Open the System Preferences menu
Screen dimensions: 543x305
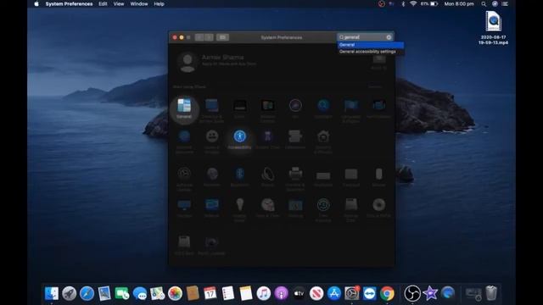(69, 3)
